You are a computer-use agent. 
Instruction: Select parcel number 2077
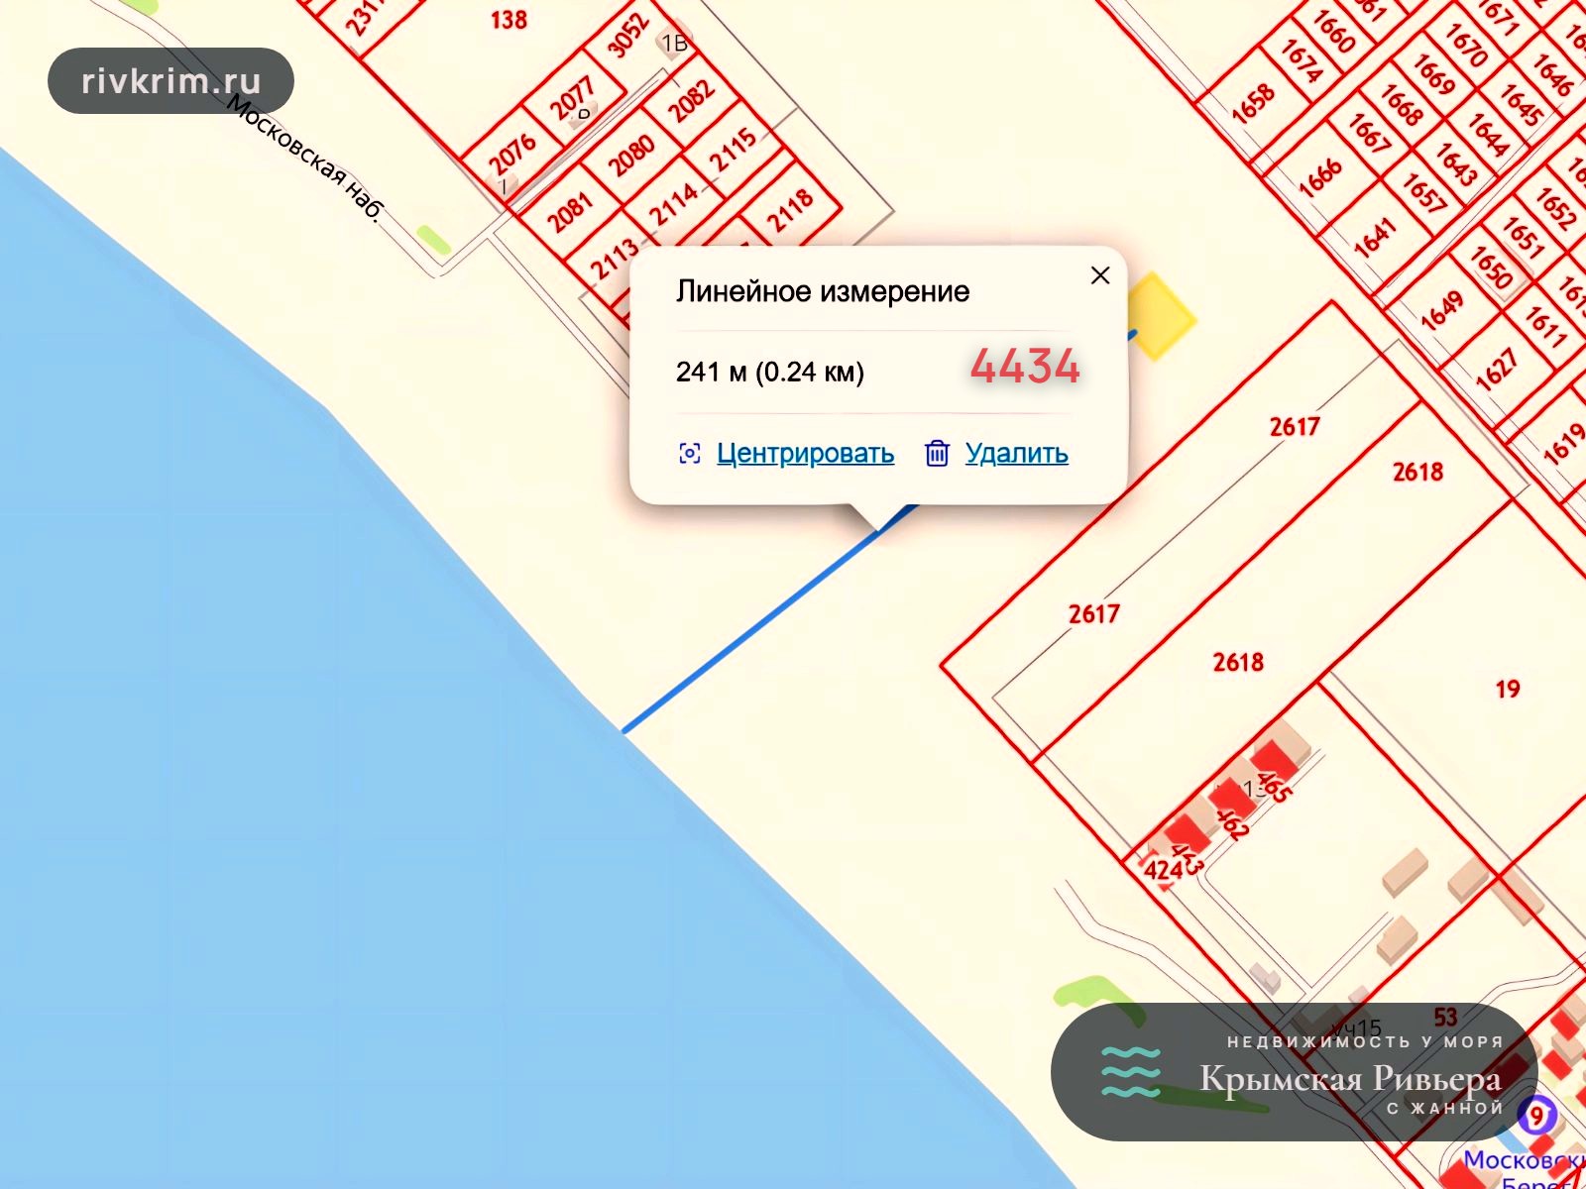click(x=571, y=98)
